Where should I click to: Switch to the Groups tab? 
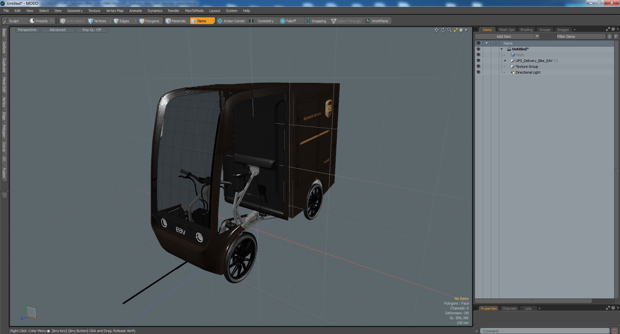click(544, 30)
